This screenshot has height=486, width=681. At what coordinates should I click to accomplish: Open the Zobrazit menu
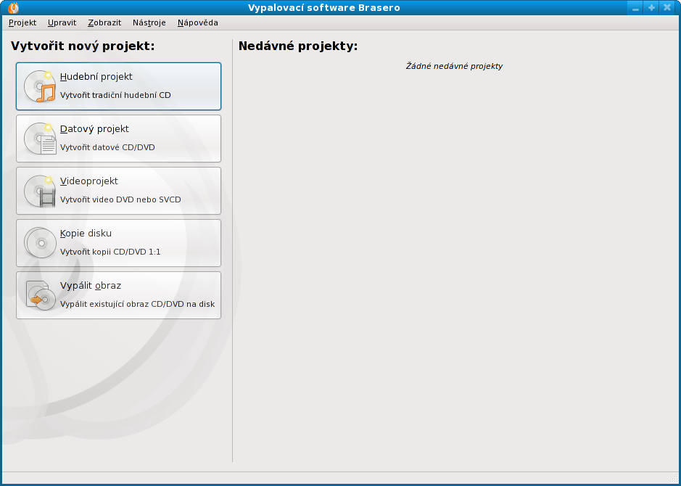click(104, 22)
